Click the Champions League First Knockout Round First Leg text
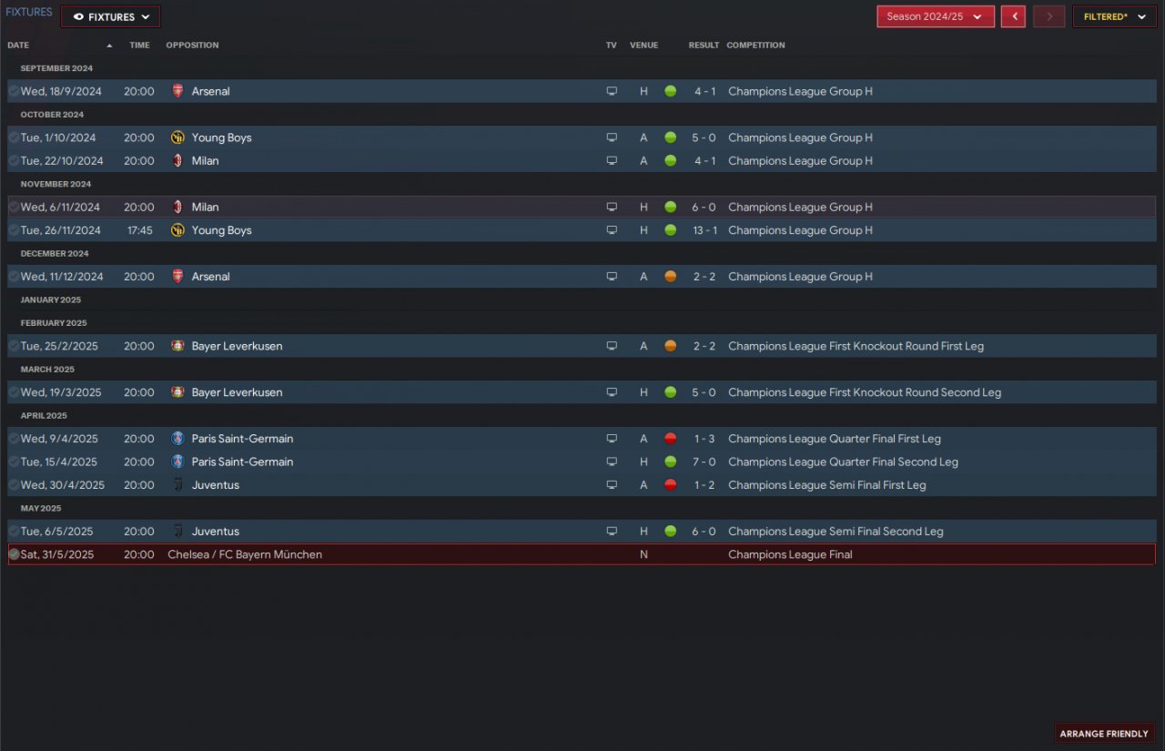The height and width of the screenshot is (751, 1165). click(856, 346)
